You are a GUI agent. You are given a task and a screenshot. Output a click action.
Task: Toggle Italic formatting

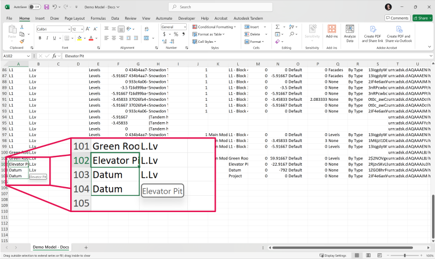[47, 38]
